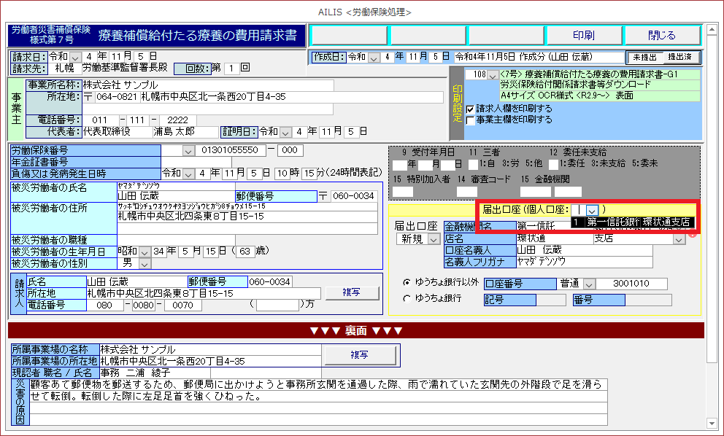This screenshot has width=724, height=436.
Task: Enable the 事業主欄を印刷する checkbox
Action: pyautogui.click(x=471, y=120)
